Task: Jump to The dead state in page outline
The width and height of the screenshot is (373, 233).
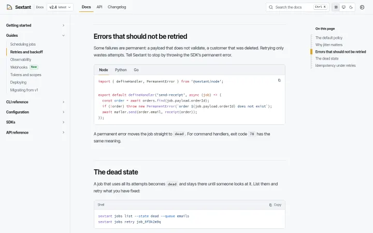Action: tap(326, 59)
